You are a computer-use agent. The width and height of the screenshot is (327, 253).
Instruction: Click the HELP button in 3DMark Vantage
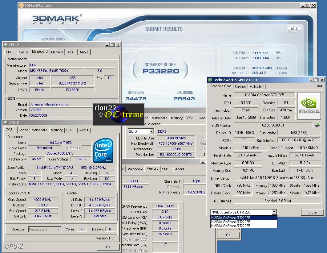[x=294, y=29]
